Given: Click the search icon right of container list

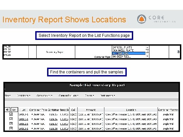Looking at the screenshot, I should [178, 52].
